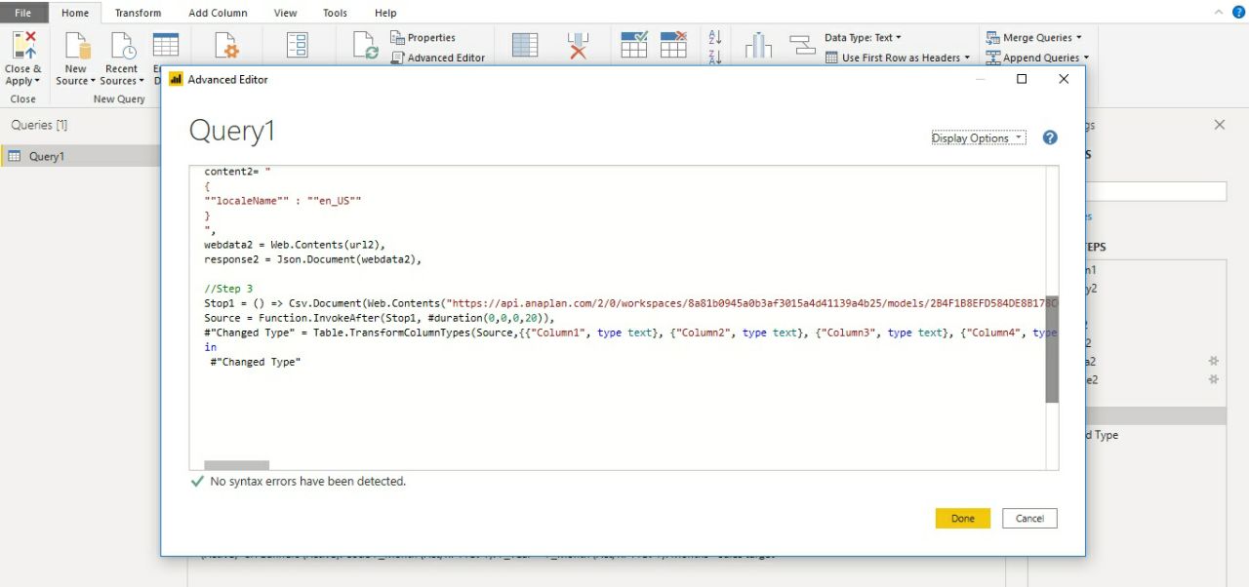Screen dimensions: 1249x587
Task: Cancel the Advanced Editor dialog
Action: click(1029, 519)
